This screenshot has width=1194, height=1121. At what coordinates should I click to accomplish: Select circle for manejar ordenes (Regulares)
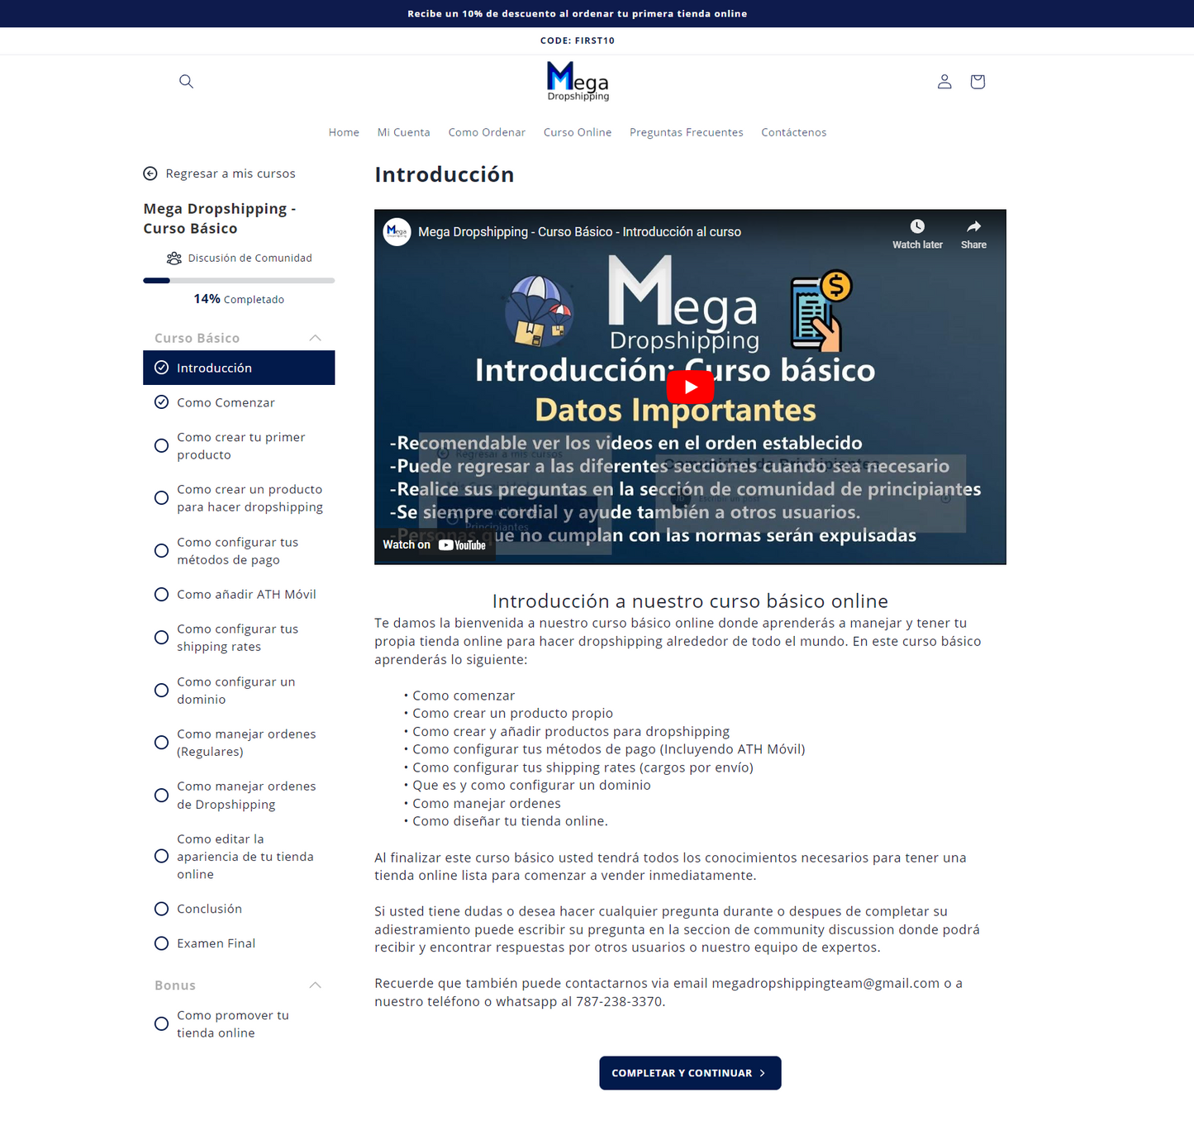[x=162, y=743]
